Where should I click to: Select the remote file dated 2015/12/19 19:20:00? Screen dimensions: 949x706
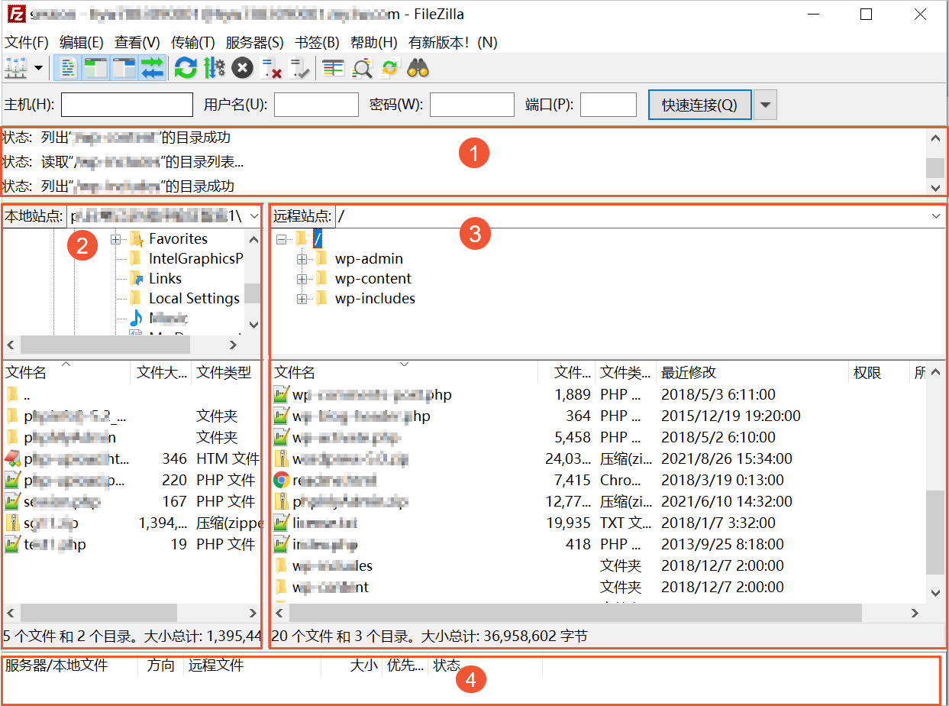(x=598, y=416)
